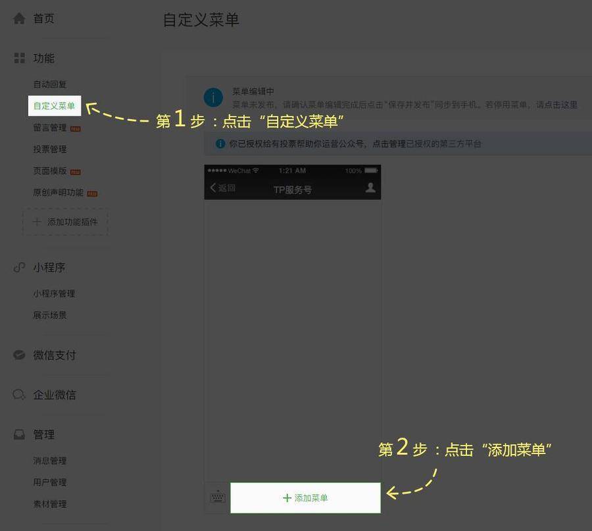This screenshot has width=592, height=531.
Task: Click the new badge beside 原创声明功能
Action: point(92,193)
